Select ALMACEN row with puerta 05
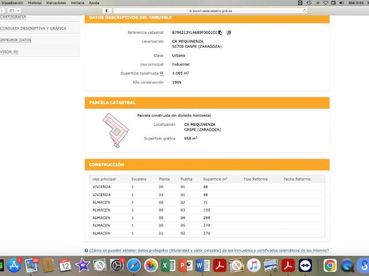369x276 pixels. [x=207, y=225]
